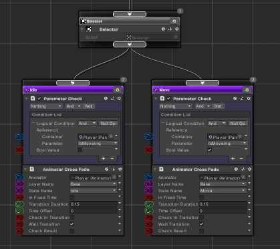Screen dimensions: 280x249
Task: Click the Idle node top input connector
Action: click(x=73, y=83)
